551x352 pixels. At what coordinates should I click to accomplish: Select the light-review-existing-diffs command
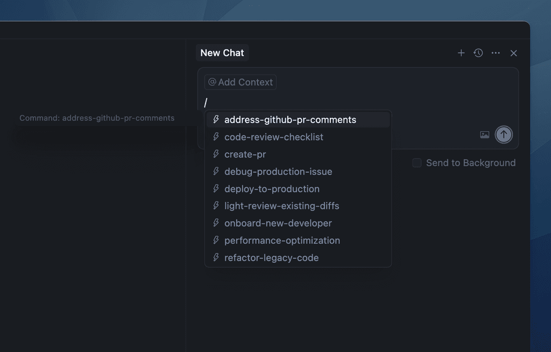point(282,206)
